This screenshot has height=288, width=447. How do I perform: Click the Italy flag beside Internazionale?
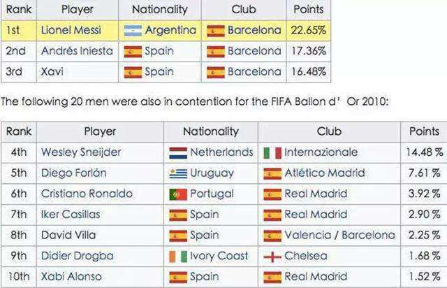coord(272,152)
